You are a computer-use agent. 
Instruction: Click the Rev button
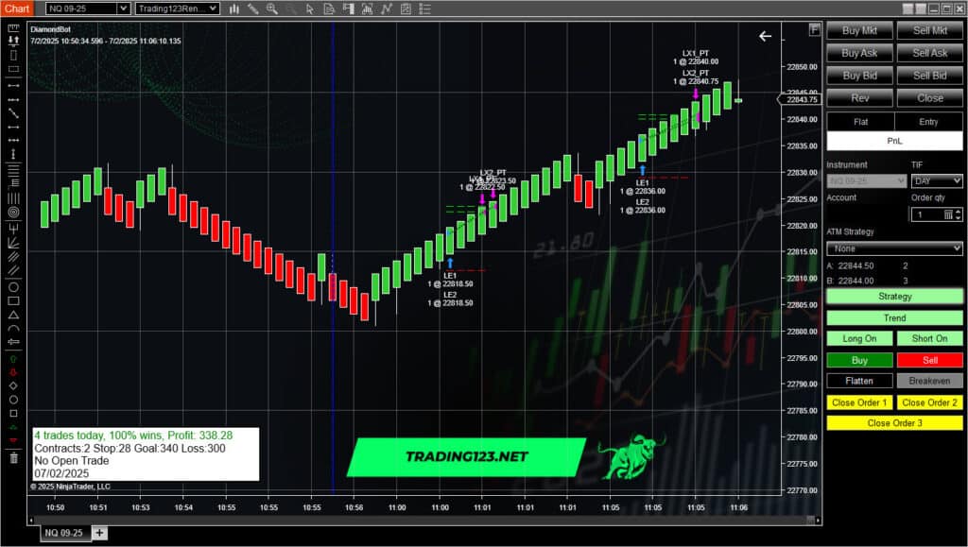(859, 98)
